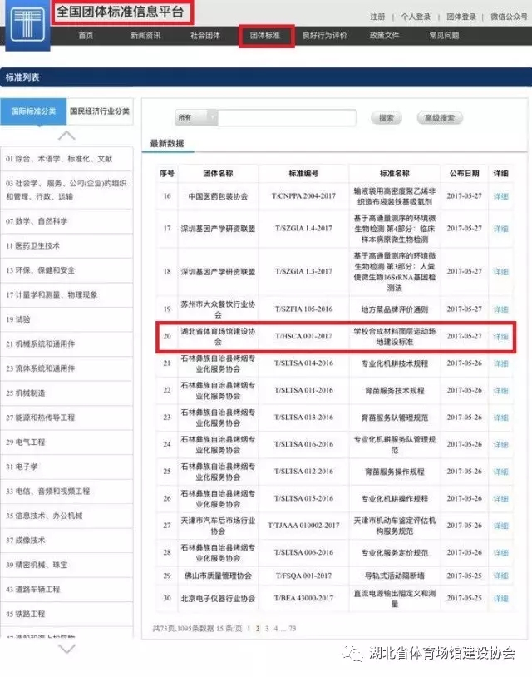Open 详细 link for row 16 中国医药包装协会
The height and width of the screenshot is (677, 532).
tap(500, 196)
